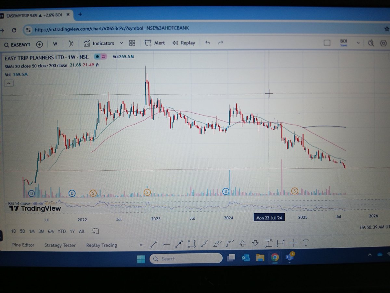Open the Pine Editor panel
The height and width of the screenshot is (293, 390).
coord(23,245)
